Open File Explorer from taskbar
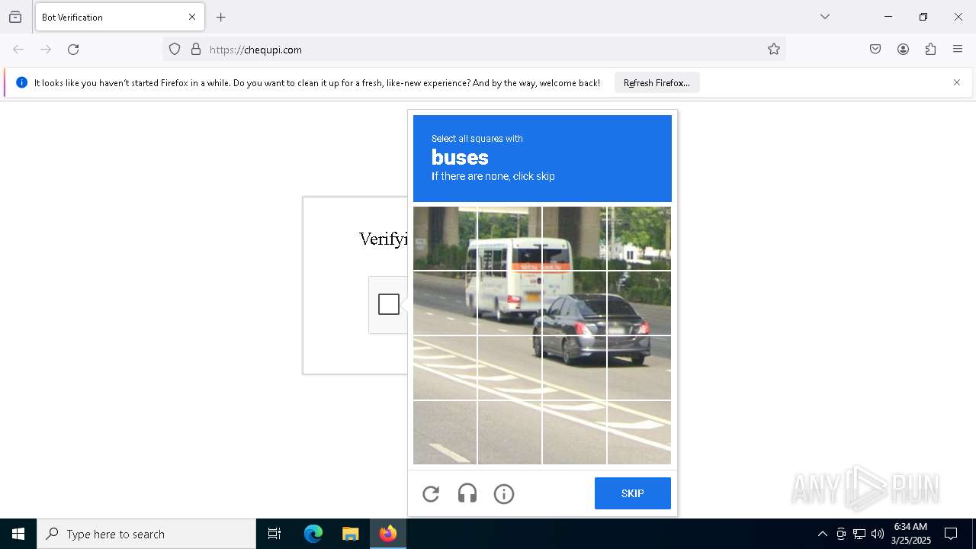The image size is (976, 549). [x=350, y=534]
